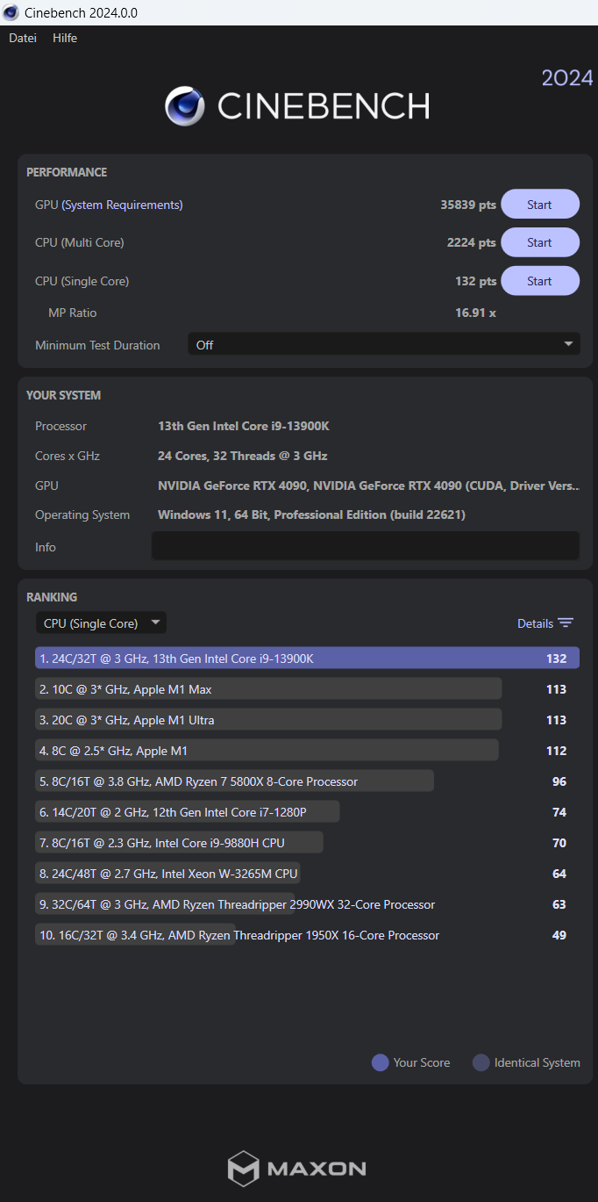Select the Apple M1 Ultra ranking row

tap(307, 720)
